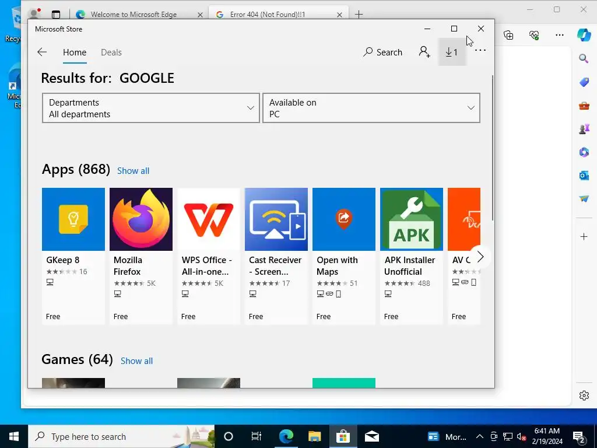Open the Store three-dots more menu
Viewport: 597px width, 448px height.
point(480,50)
